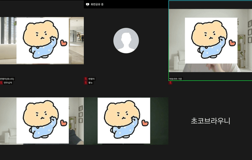
Task: Click the muted mic icon below 빅토리아 가든
Action: (170, 83)
